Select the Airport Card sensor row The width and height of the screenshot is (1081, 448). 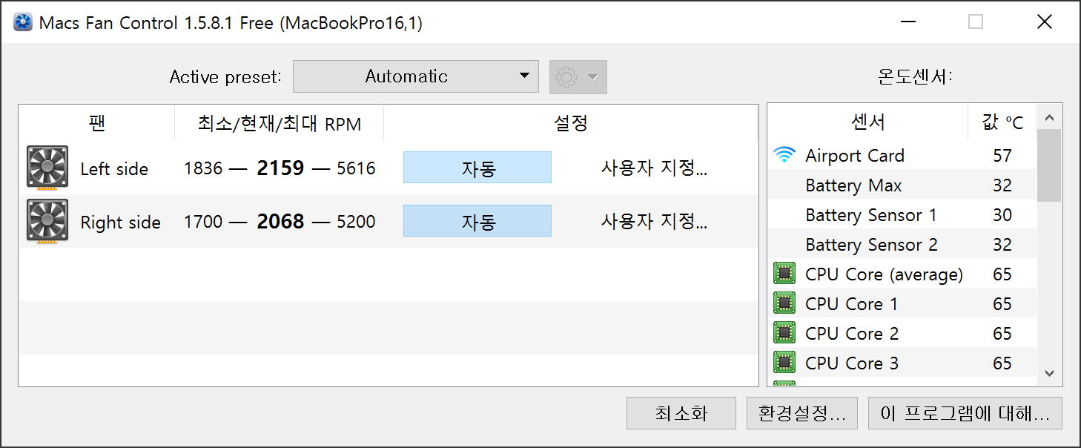click(x=902, y=155)
